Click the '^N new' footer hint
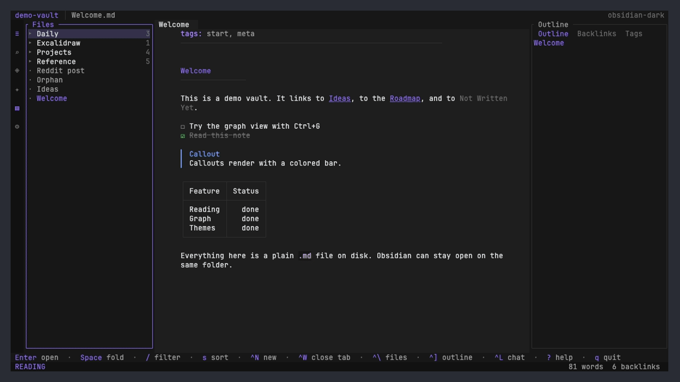Viewport: 680px width, 382px height. (x=263, y=358)
